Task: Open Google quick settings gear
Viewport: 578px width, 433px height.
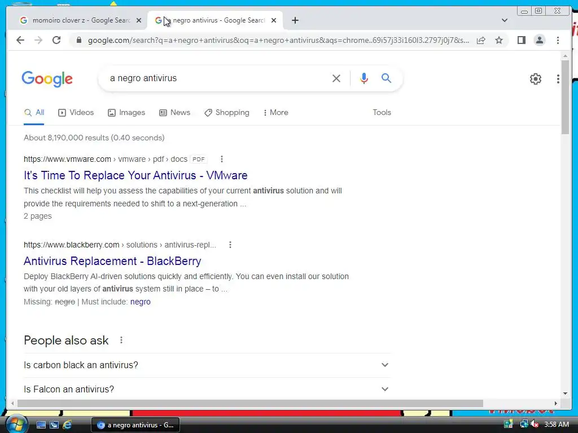Action: click(535, 79)
